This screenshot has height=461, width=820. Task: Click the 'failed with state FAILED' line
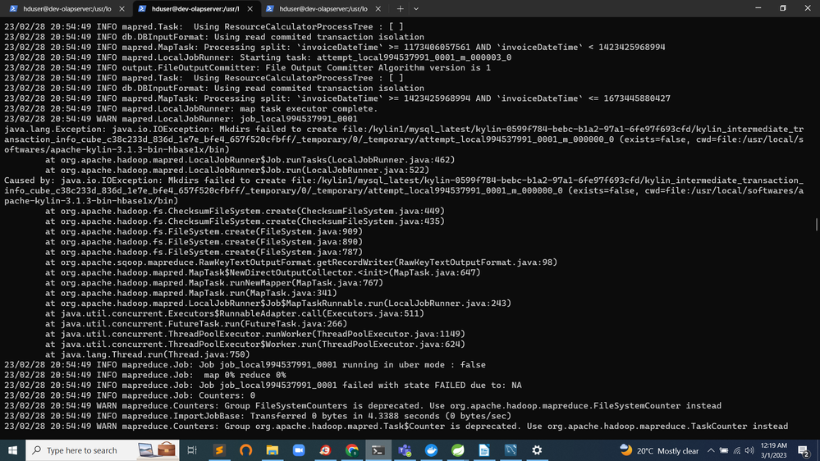263,386
